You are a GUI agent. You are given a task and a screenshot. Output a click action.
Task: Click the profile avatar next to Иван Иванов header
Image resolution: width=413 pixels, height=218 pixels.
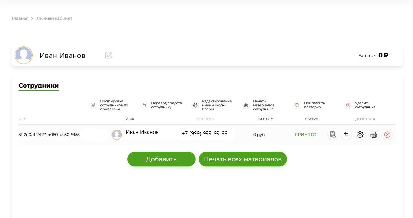[x=24, y=55]
